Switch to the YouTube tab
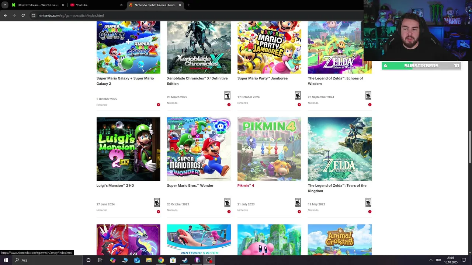Screen dimensions: 472x265 pos(97,5)
